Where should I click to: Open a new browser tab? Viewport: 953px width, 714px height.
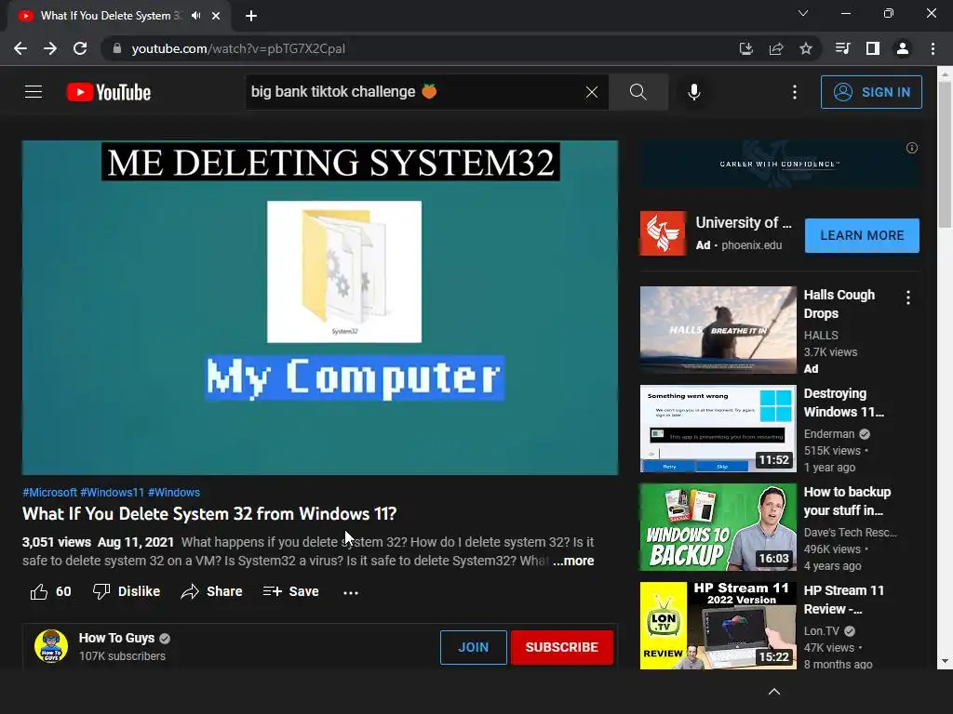[251, 16]
